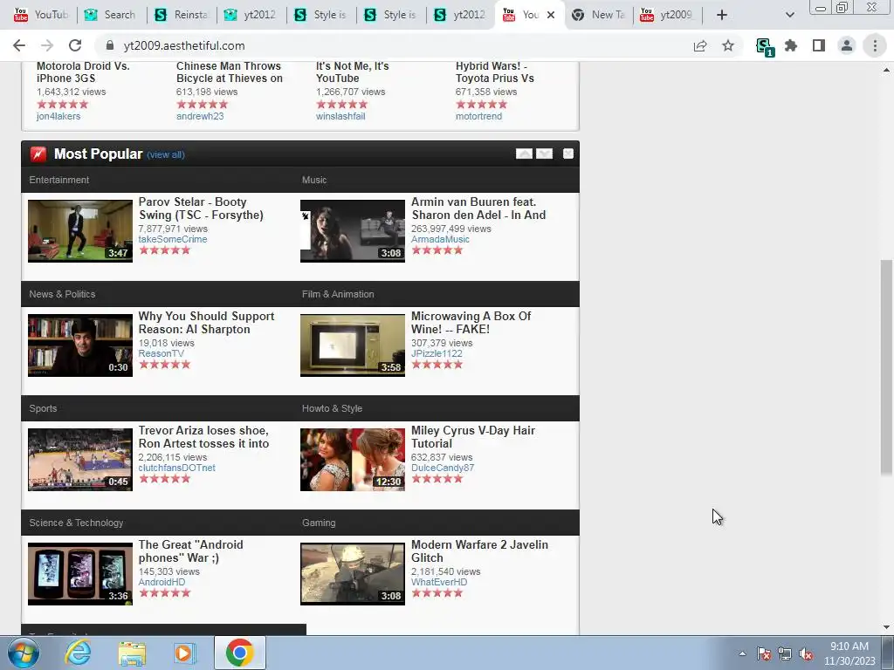Move the Most Popular module down
Viewport: 894px width, 670px height.
click(545, 154)
